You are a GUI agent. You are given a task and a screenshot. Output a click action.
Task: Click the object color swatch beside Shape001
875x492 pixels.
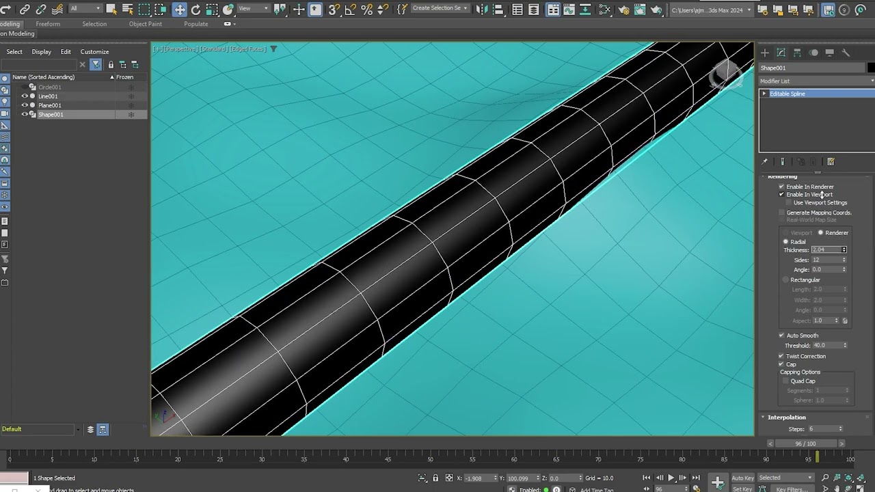[871, 68]
